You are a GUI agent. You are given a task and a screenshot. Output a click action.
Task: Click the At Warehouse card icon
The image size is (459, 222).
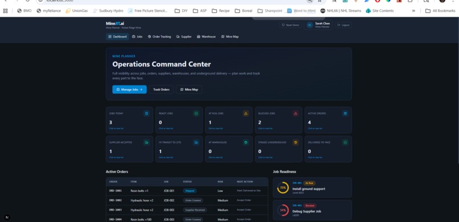click(246, 142)
